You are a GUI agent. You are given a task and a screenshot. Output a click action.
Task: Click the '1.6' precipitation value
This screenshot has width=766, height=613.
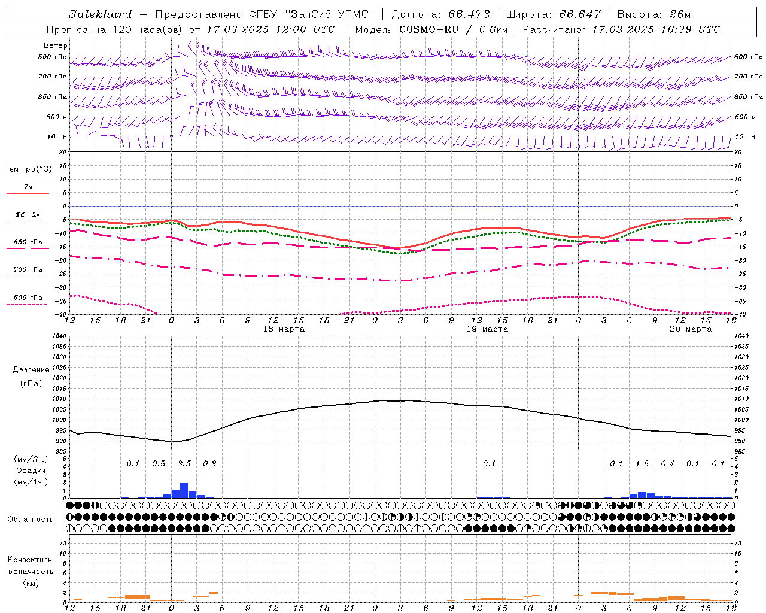642,464
